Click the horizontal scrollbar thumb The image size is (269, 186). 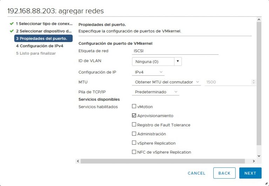pos(163,161)
